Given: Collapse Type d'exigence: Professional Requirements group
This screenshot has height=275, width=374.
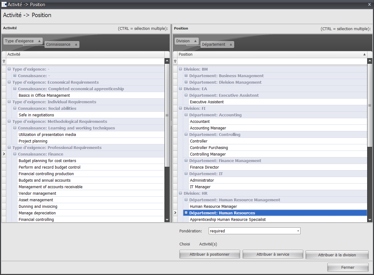Looking at the screenshot, I should click(x=9, y=148).
